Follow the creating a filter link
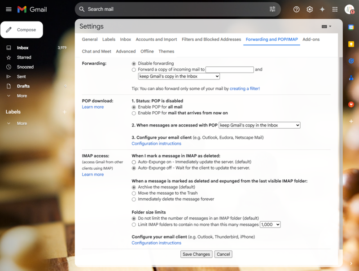The image size is (359, 271). click(x=245, y=88)
